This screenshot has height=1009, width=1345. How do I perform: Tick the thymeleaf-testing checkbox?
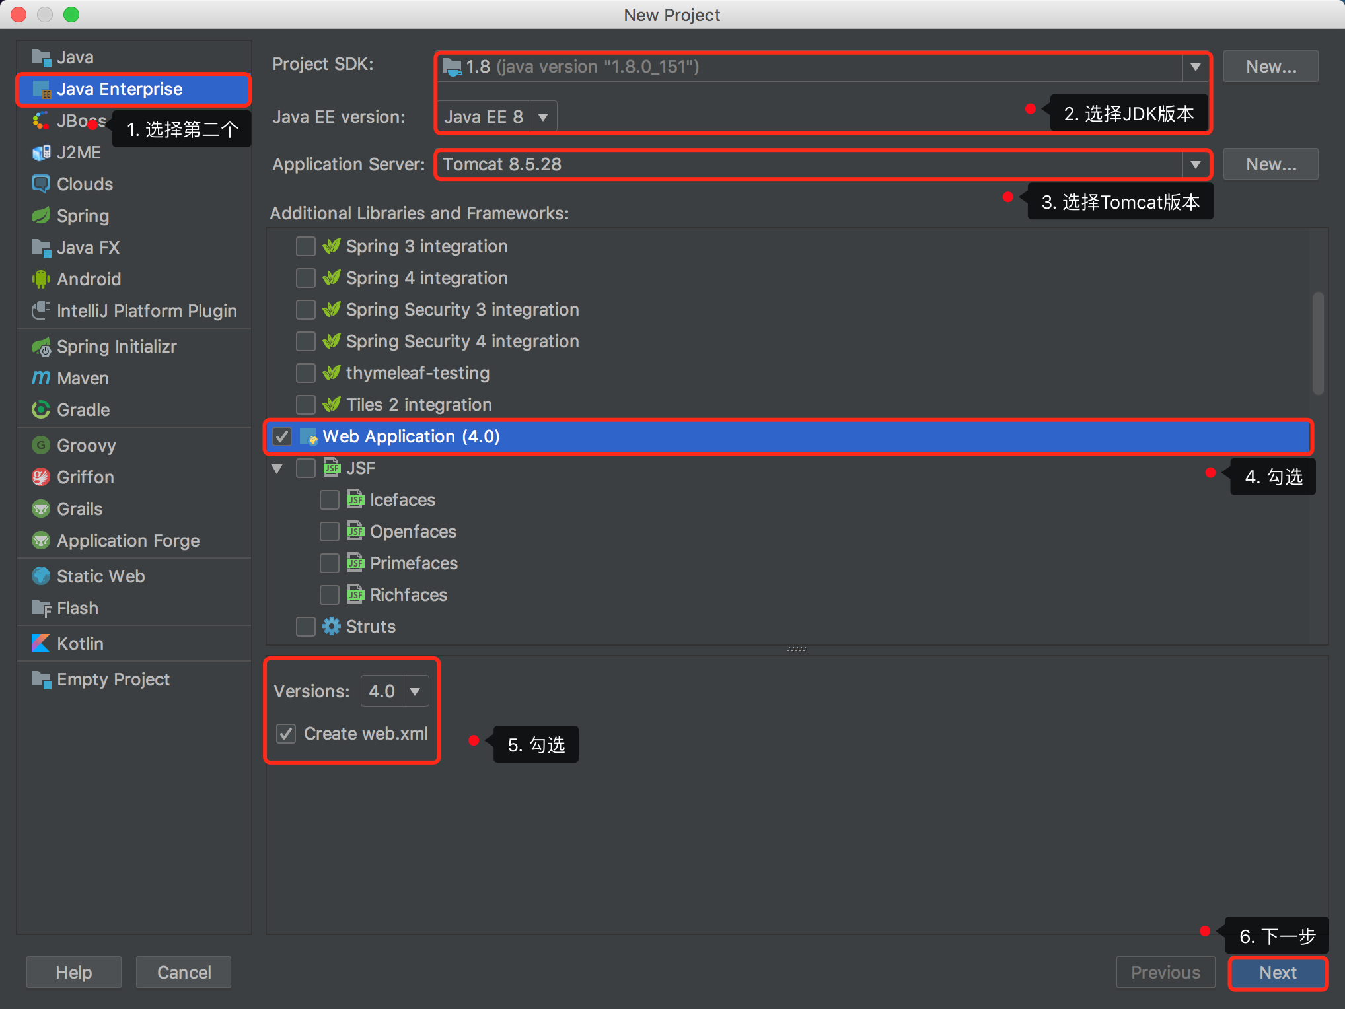pos(306,373)
